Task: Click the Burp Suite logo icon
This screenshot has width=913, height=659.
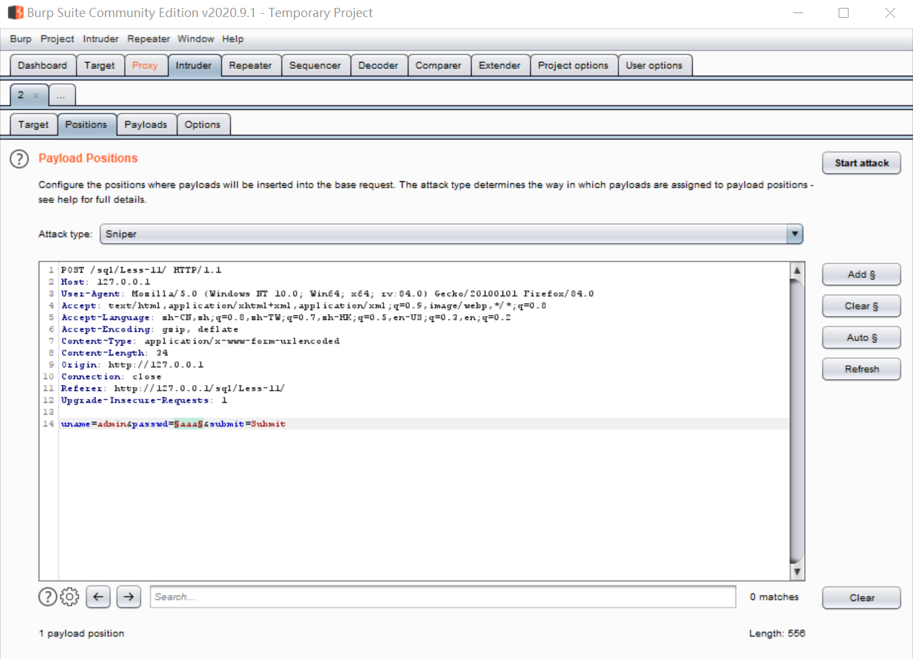Action: tap(15, 12)
